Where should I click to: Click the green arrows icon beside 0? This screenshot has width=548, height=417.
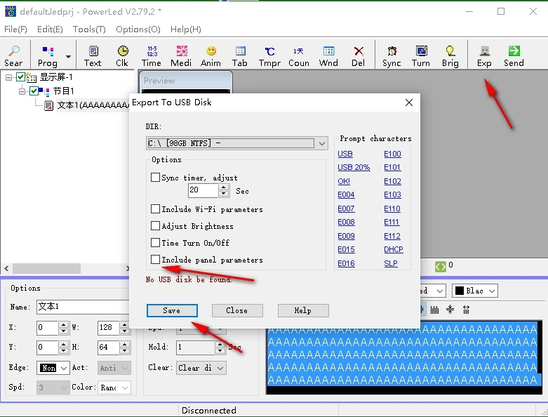coord(441,267)
